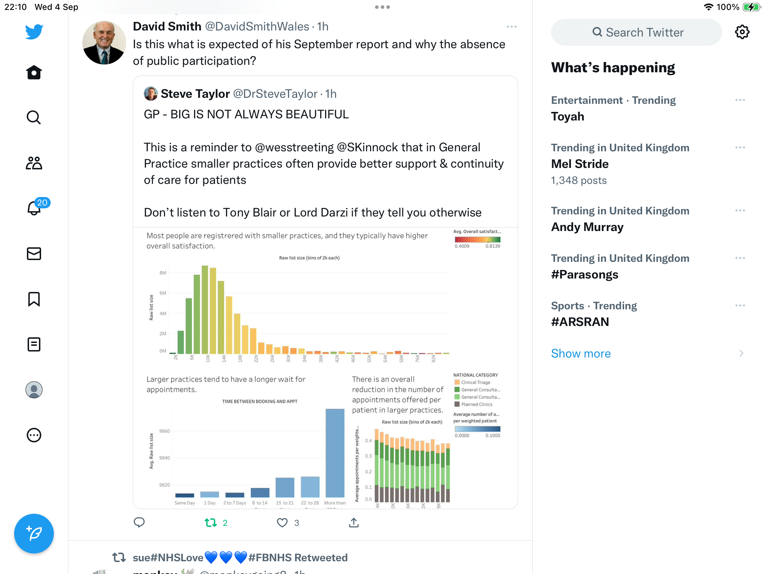Open the Mel Stride trending topic
Viewport: 765px width, 574px height.
[580, 164]
